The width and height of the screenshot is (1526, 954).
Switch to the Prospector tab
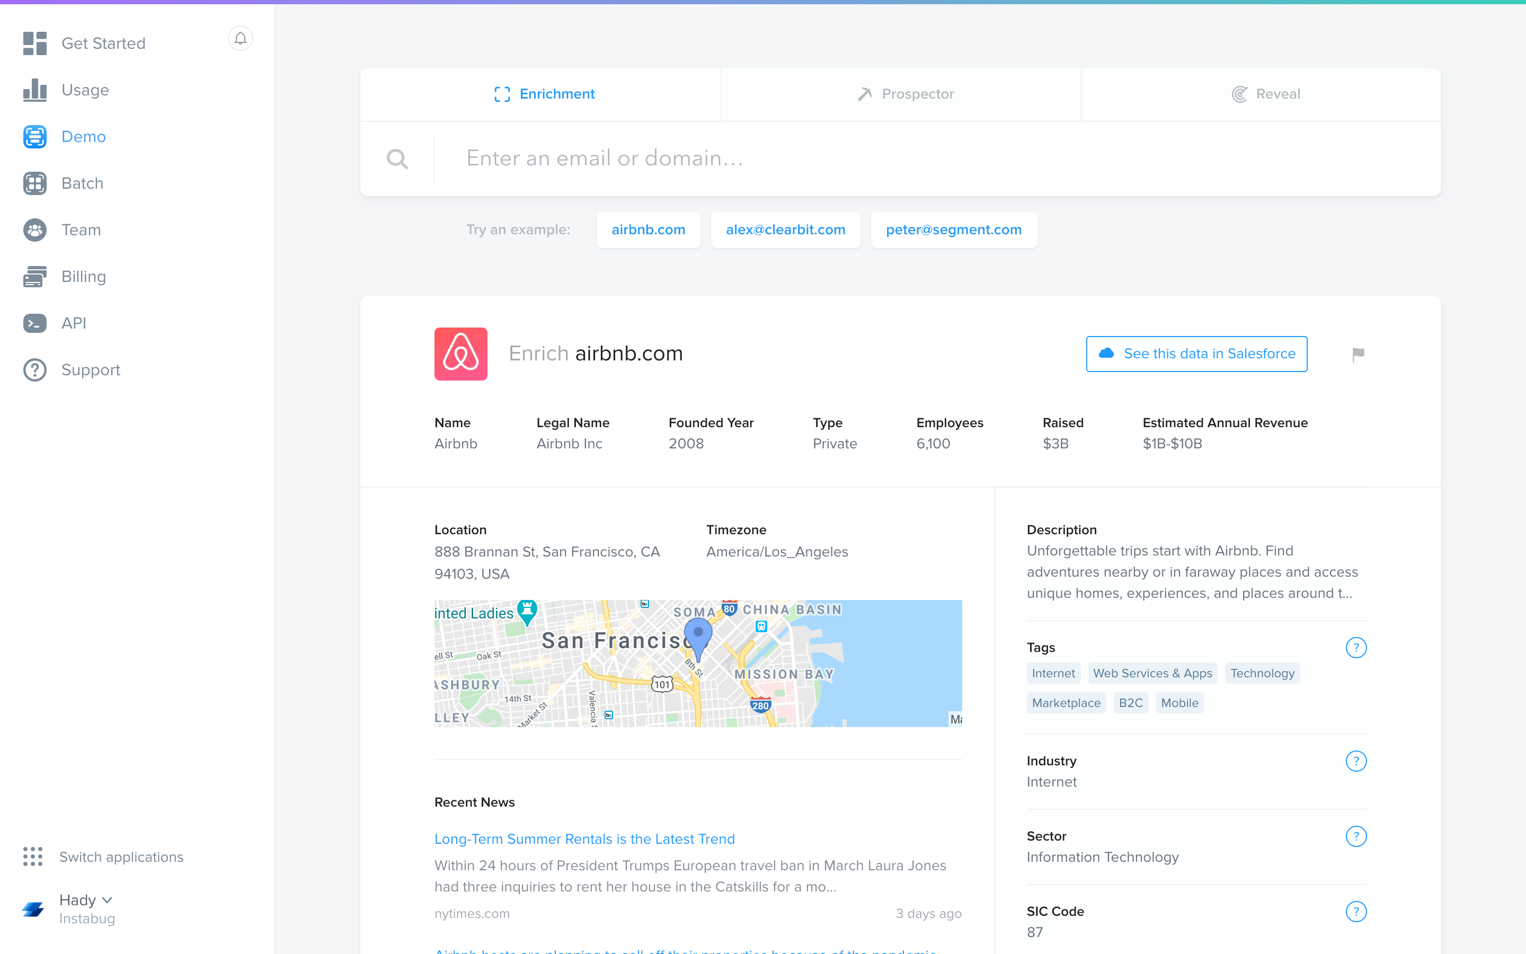[906, 94]
